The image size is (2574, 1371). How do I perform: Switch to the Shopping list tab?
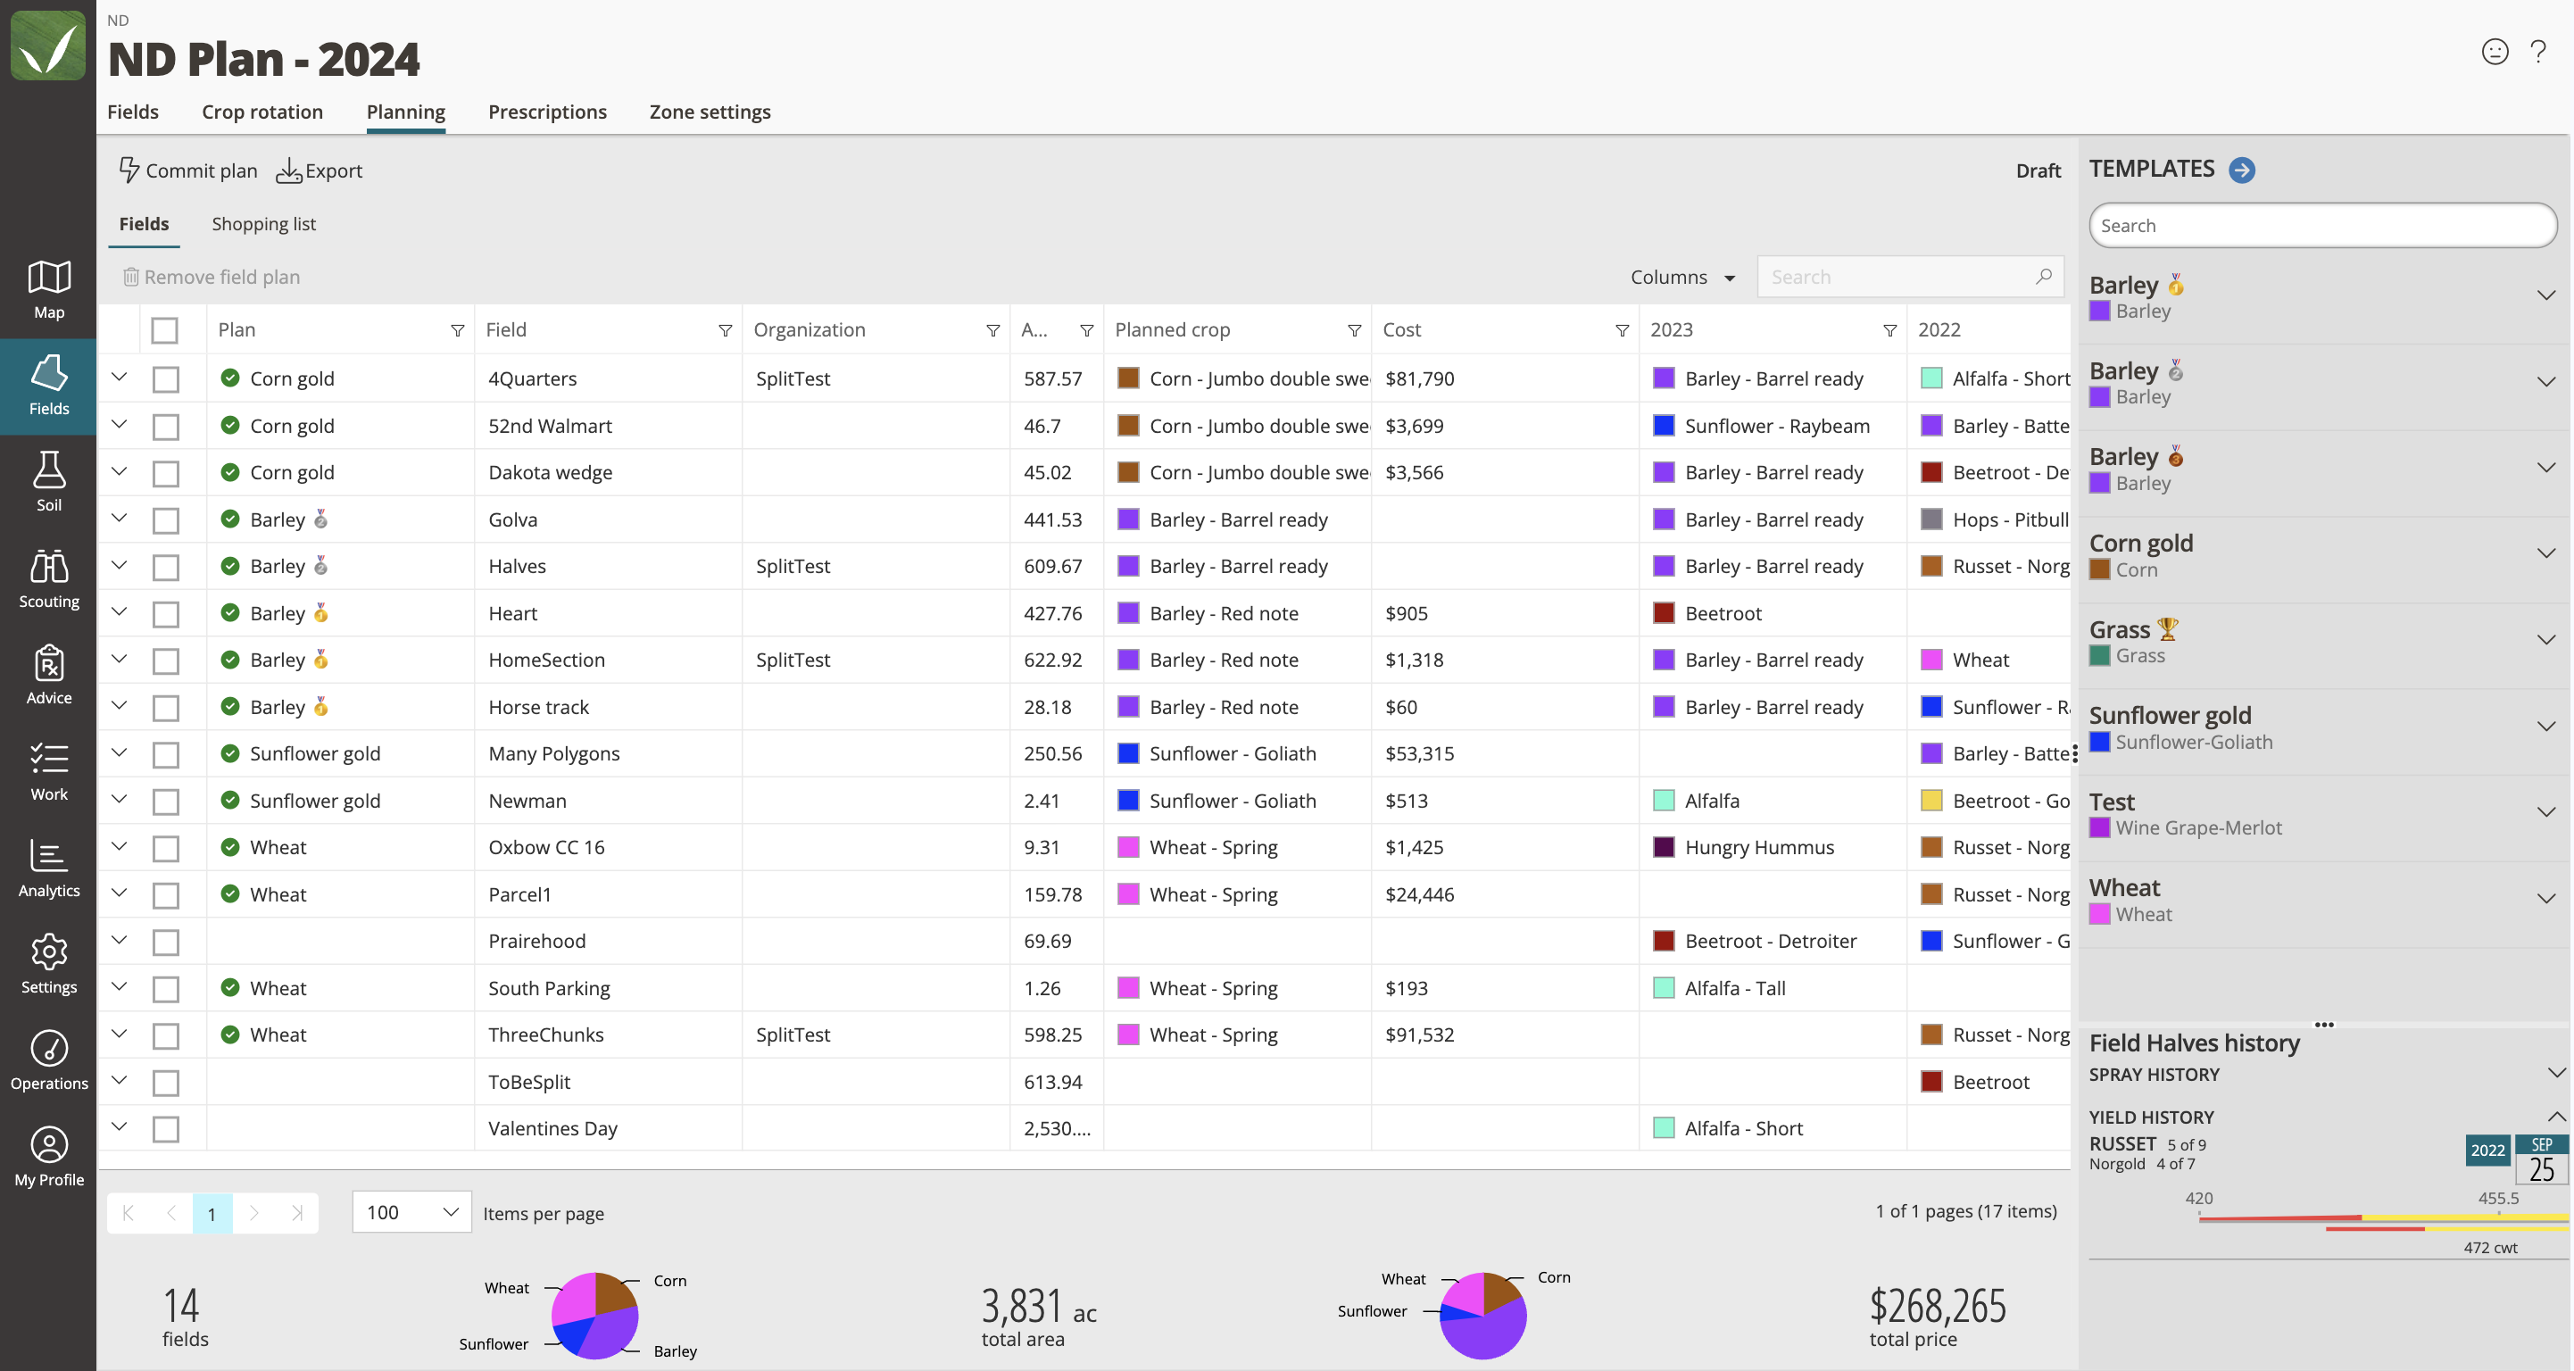click(262, 223)
